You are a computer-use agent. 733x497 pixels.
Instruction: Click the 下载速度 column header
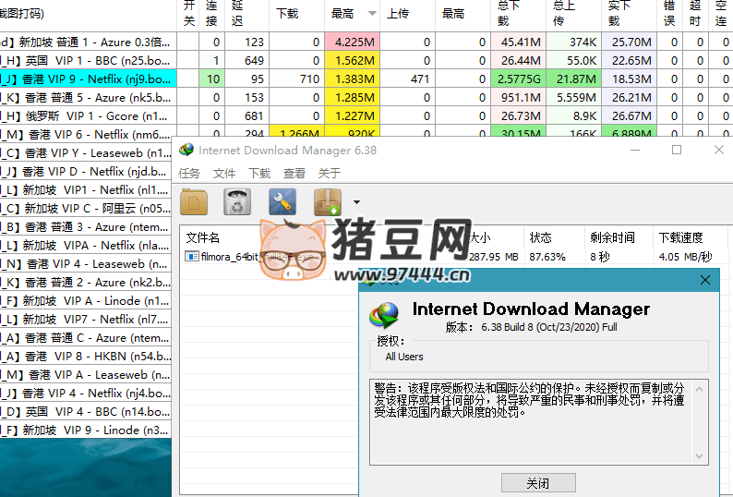685,237
